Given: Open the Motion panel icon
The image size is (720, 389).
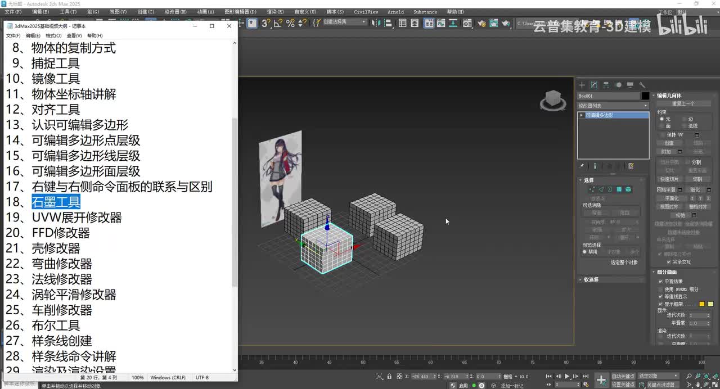Looking at the screenshot, I should coord(618,85).
